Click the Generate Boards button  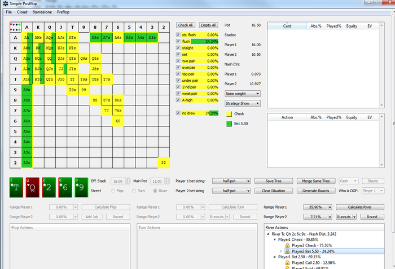pyautogui.click(x=316, y=191)
